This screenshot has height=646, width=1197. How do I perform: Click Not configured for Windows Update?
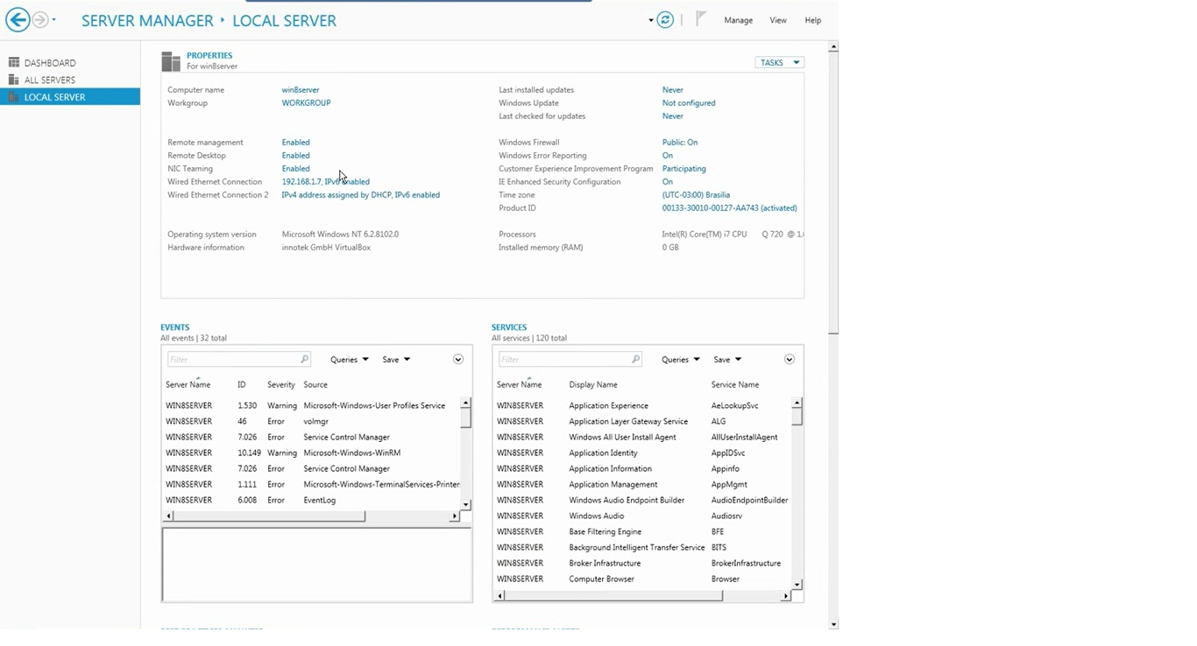pos(689,103)
